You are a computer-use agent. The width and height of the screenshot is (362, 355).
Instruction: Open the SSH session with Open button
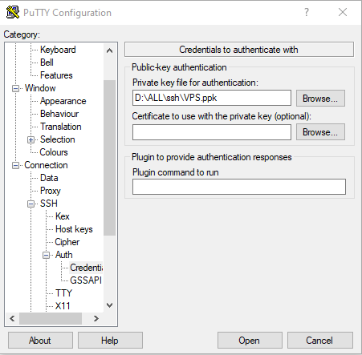click(x=250, y=341)
